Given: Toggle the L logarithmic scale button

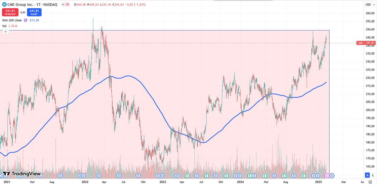Looking at the screenshot, I should point(373,175).
